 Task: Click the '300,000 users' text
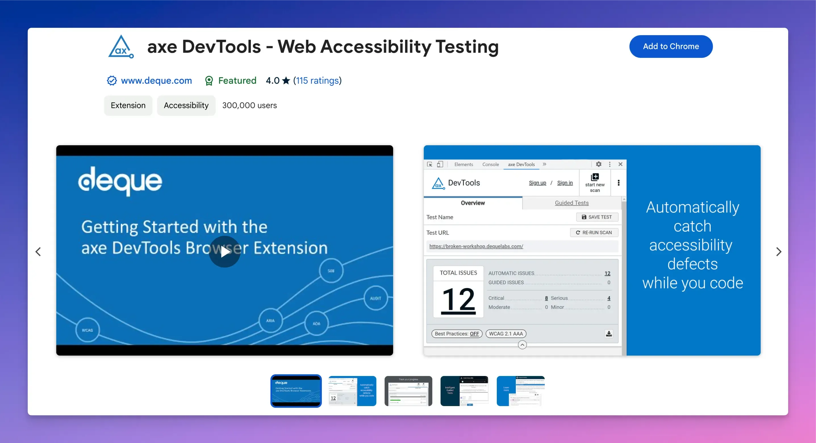[x=249, y=105]
